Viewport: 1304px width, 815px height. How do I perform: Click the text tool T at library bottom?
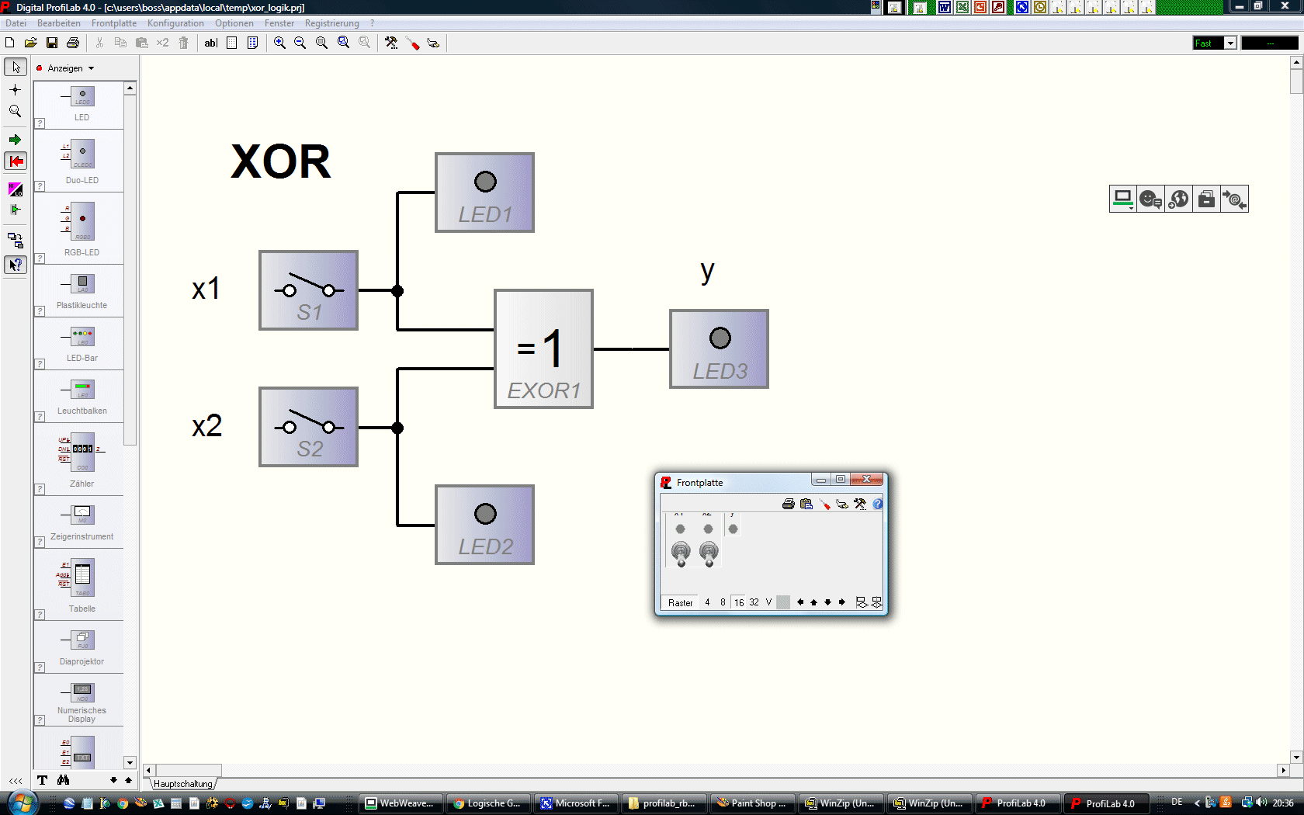point(42,780)
